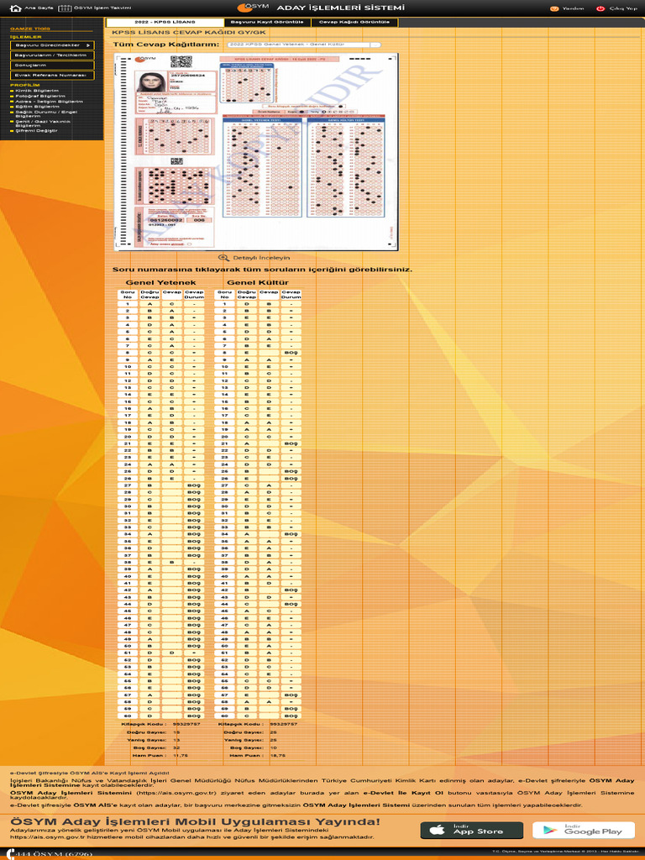The width and height of the screenshot is (645, 860).
Task: Click question number 60 in Genel Yetenek table
Action: coord(128,716)
